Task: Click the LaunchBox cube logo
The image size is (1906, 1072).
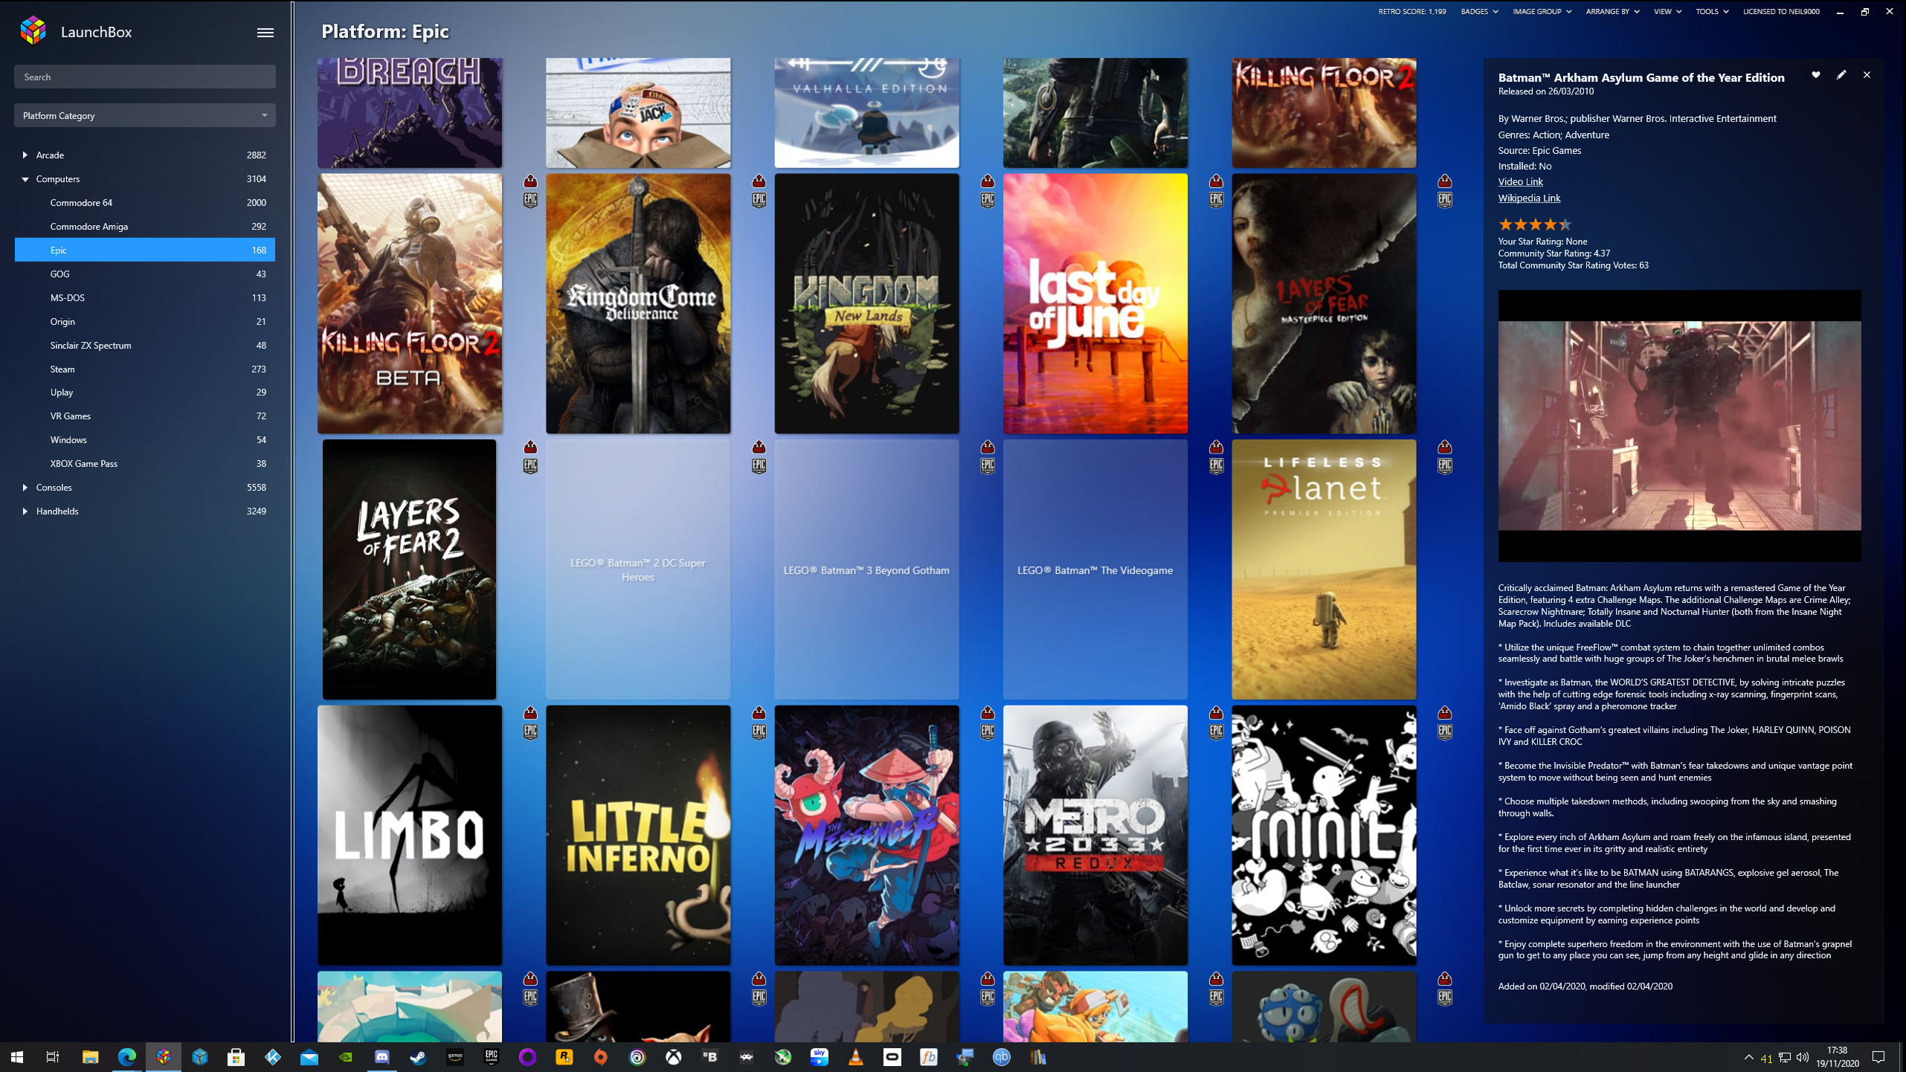Action: [33, 31]
